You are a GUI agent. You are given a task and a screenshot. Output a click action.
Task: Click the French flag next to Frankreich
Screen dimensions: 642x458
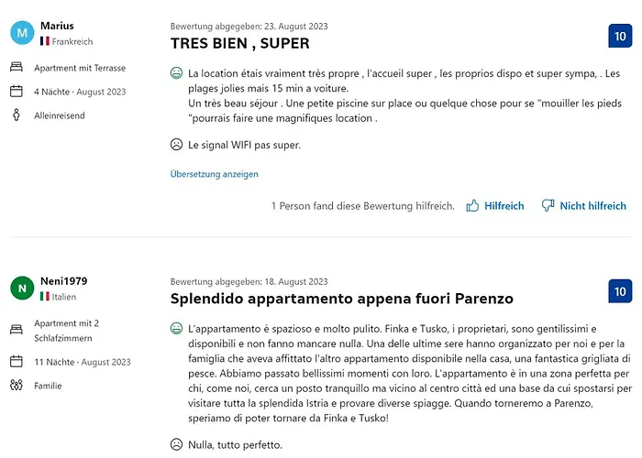(x=45, y=42)
